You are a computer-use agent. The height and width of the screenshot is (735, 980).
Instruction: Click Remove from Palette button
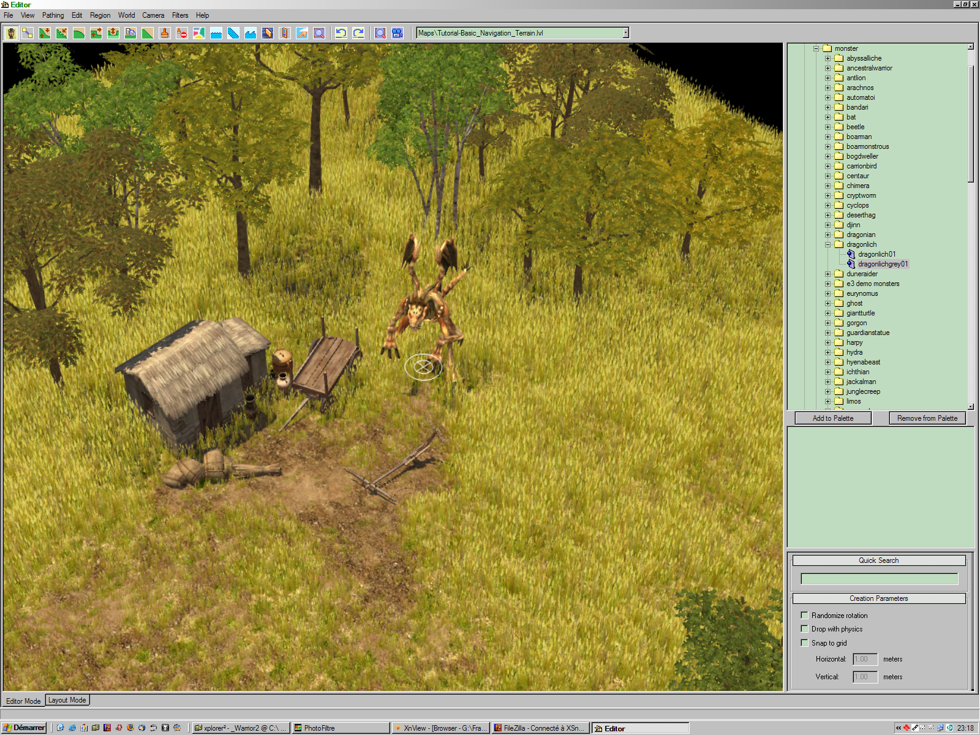[x=927, y=418]
